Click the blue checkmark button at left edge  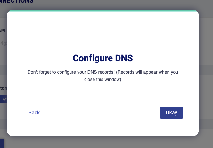[3, 99]
